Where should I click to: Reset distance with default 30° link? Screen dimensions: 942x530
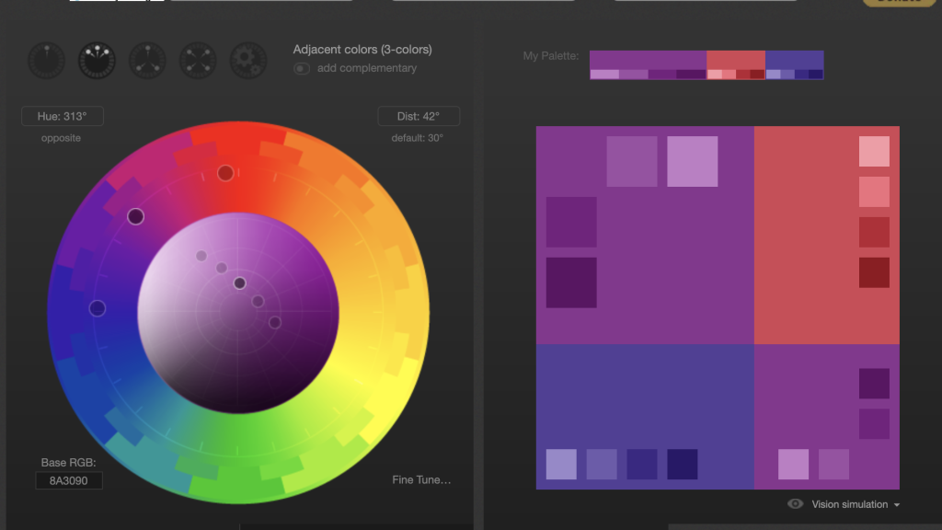418,138
